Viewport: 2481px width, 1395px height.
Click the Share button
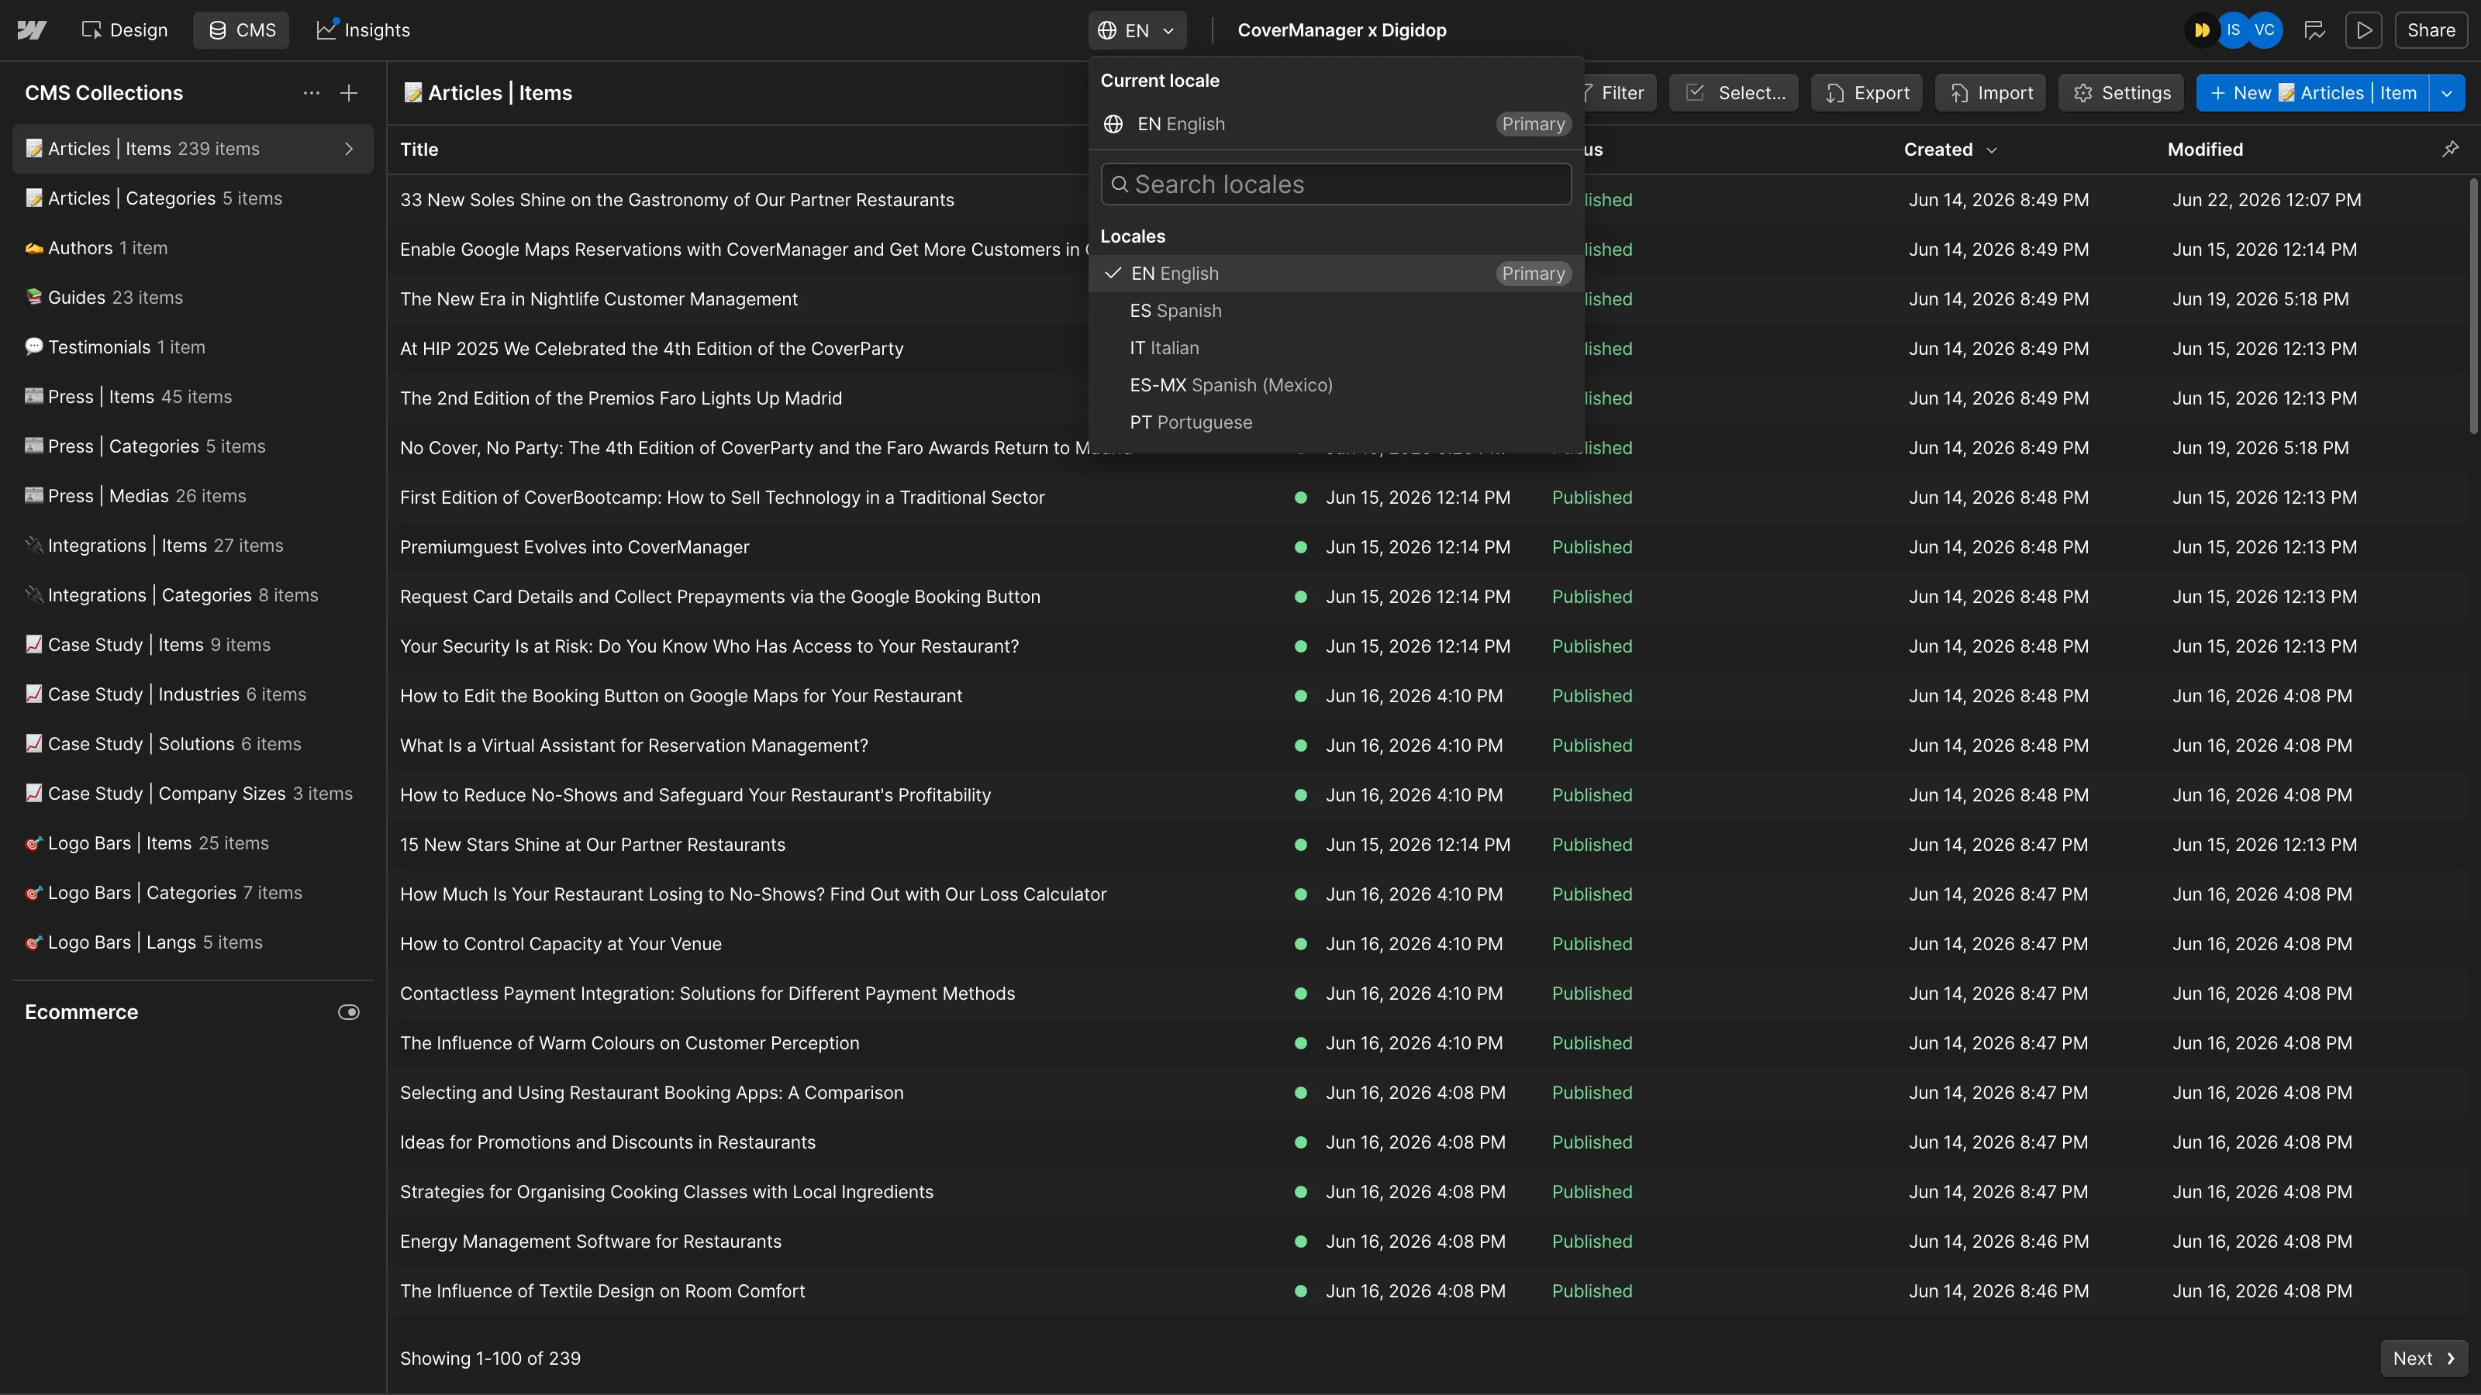pos(2431,30)
